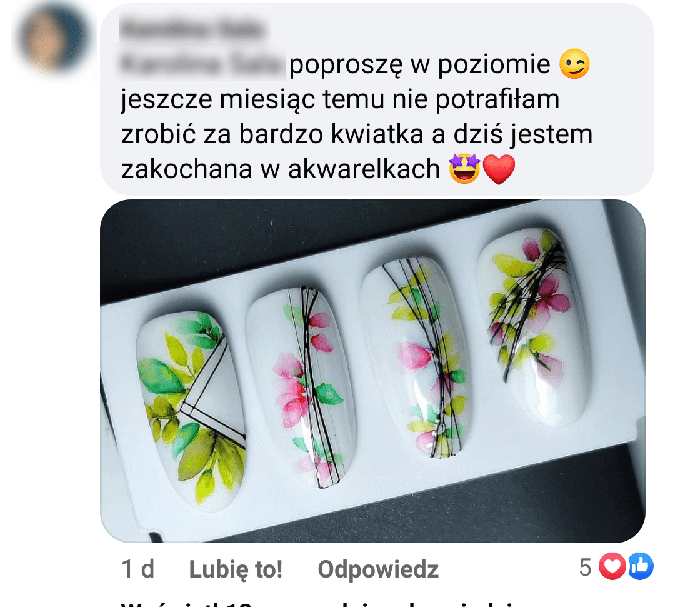Click the red heart emoji in comment

[x=499, y=169]
